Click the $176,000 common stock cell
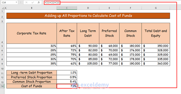Image resolution: width=181 pixels, height=94 pixels. pos(130,50)
